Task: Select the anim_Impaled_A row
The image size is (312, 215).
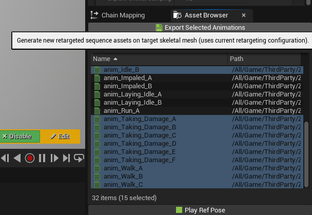Action: point(197,78)
